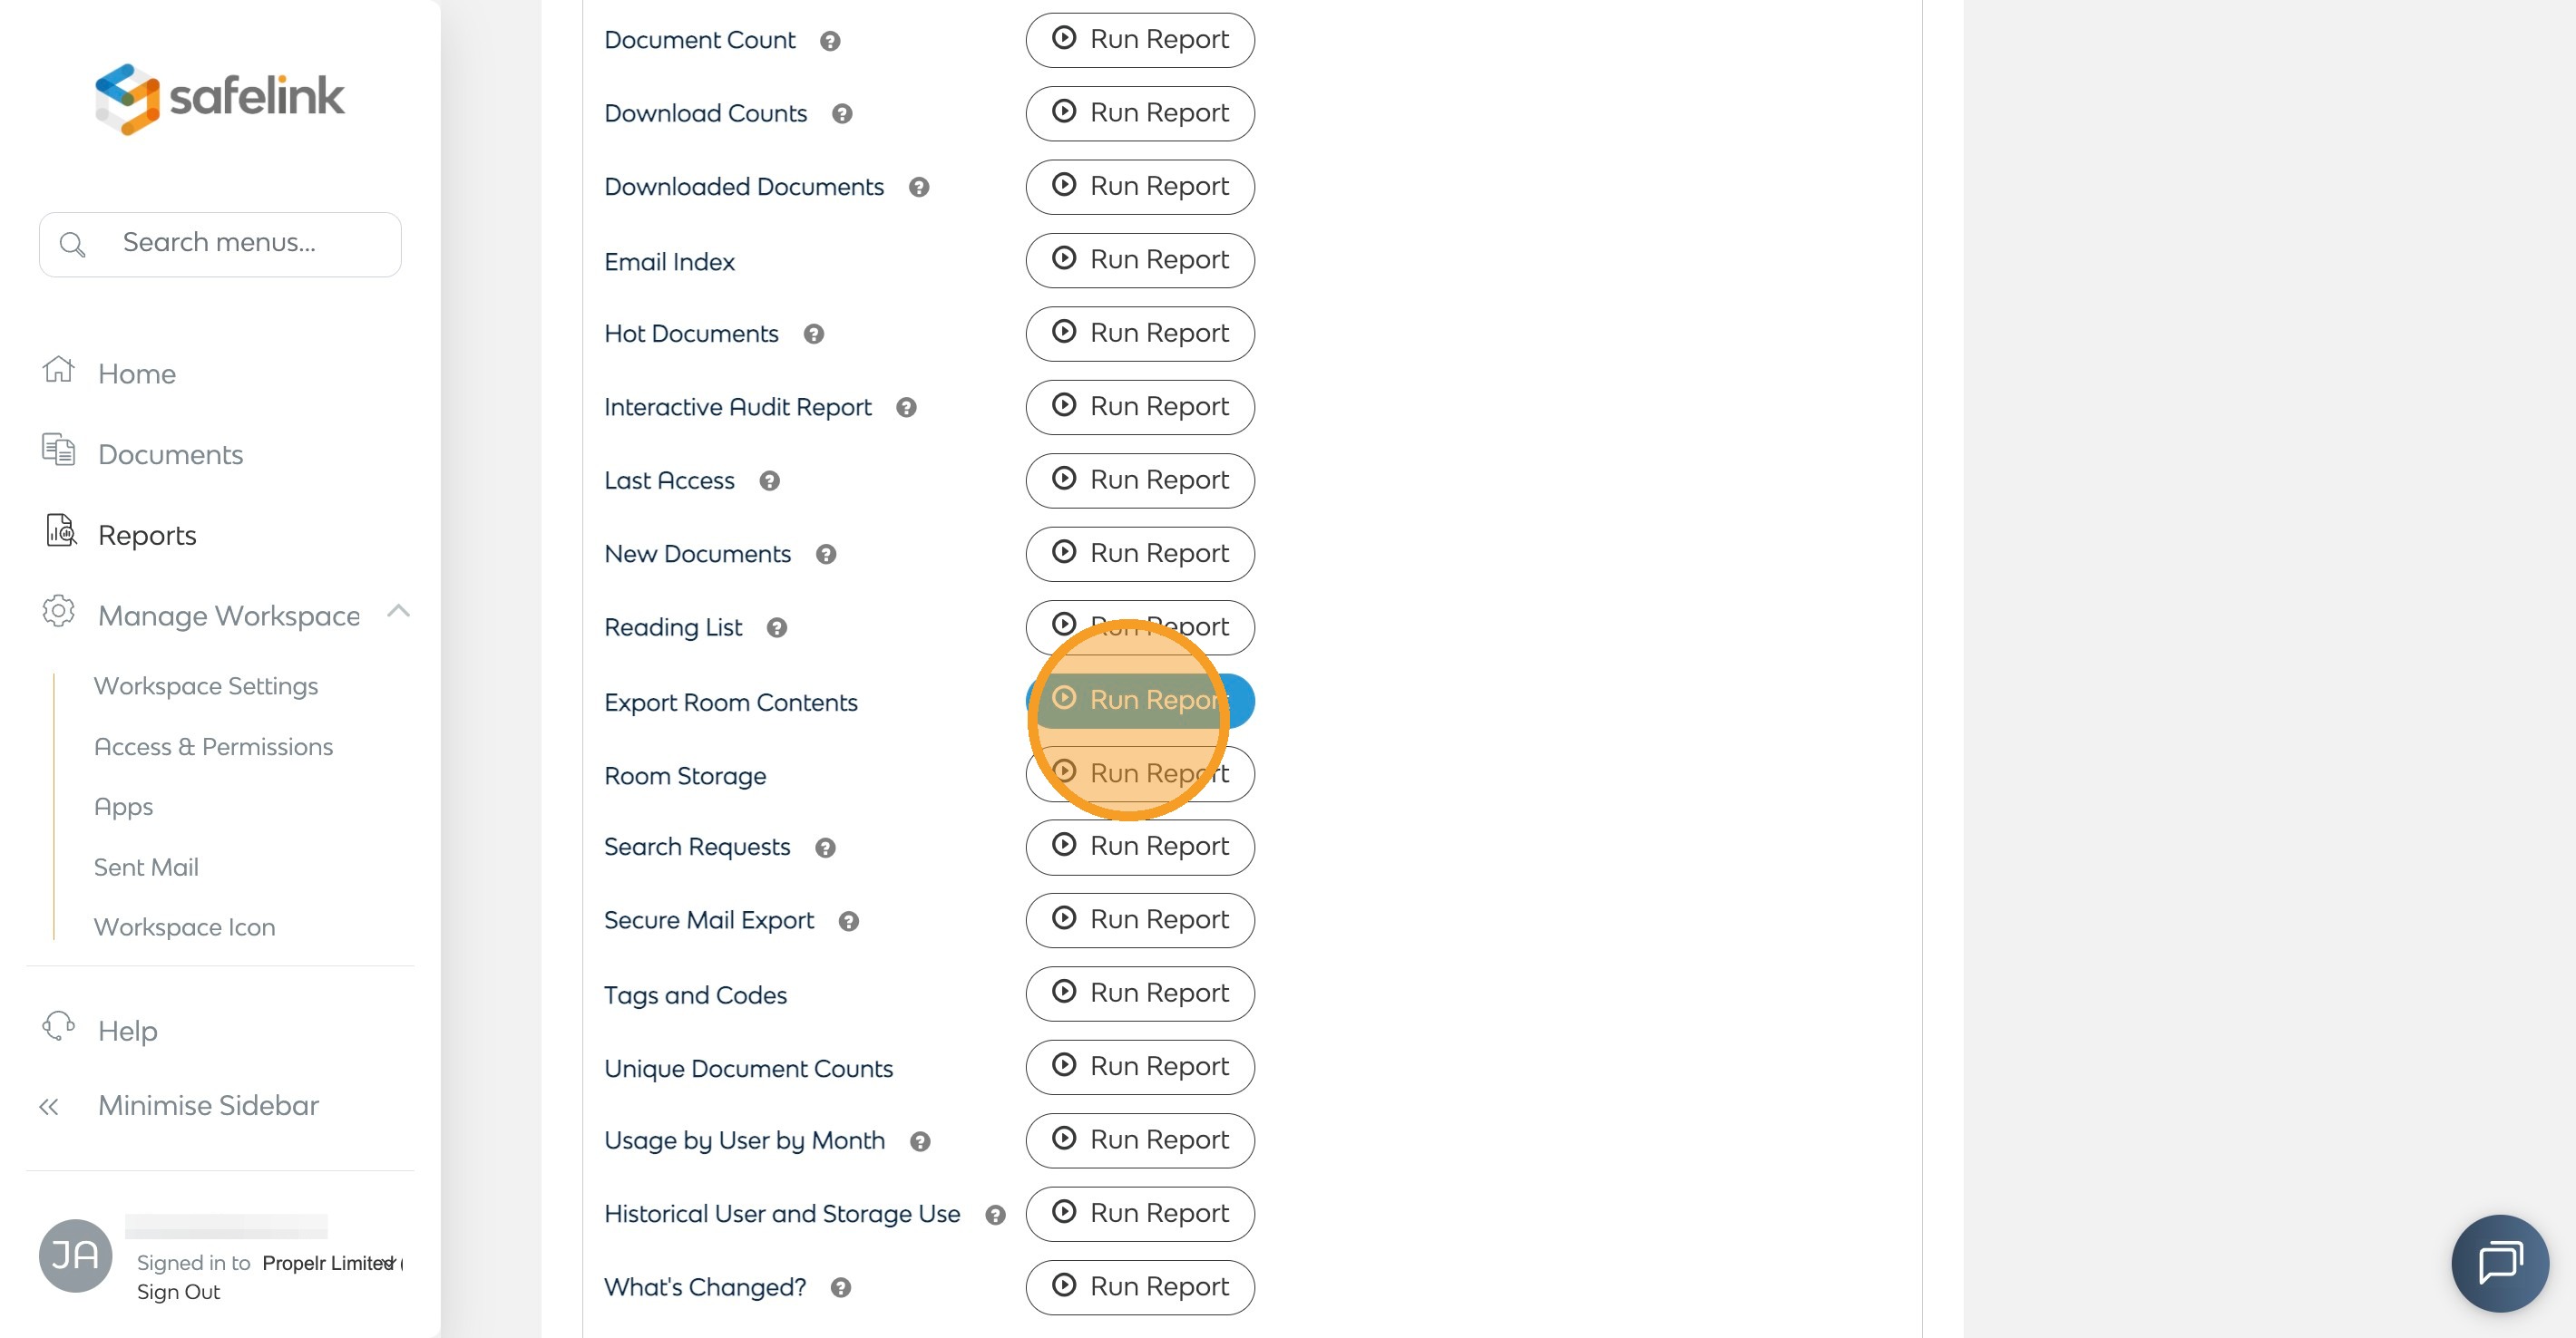Open the live chat widget icon
Viewport: 2576px width, 1338px height.
[x=2499, y=1262]
